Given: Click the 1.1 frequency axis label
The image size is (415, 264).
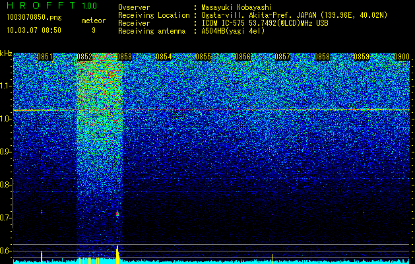Looking at the screenshot, I should click(x=5, y=86).
